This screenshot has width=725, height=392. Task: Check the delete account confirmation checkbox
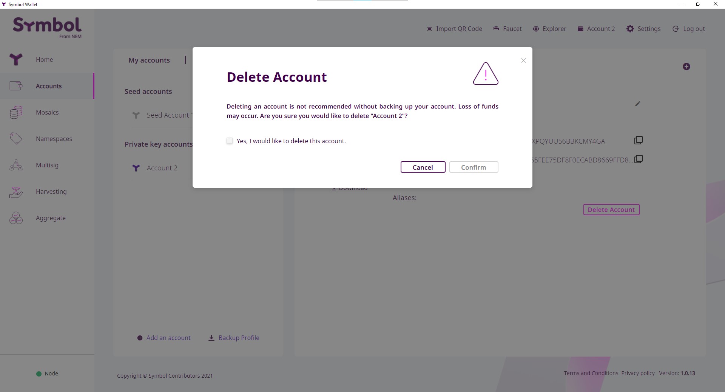click(230, 141)
